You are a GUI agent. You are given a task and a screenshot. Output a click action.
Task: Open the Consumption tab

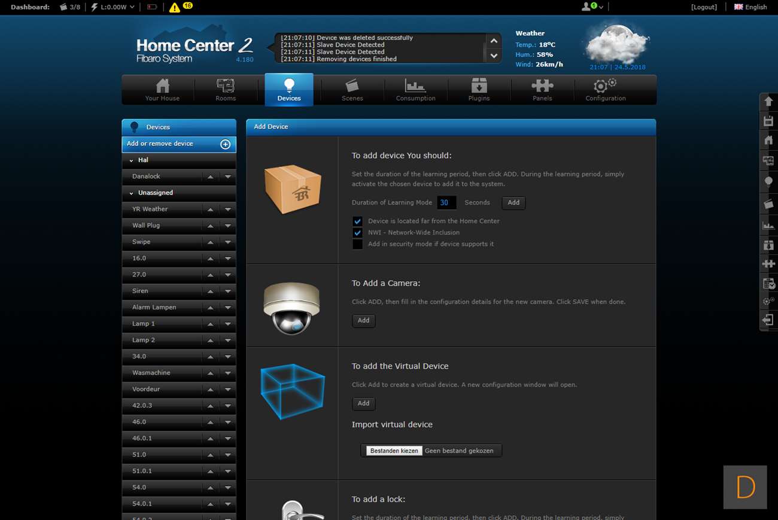click(416, 90)
